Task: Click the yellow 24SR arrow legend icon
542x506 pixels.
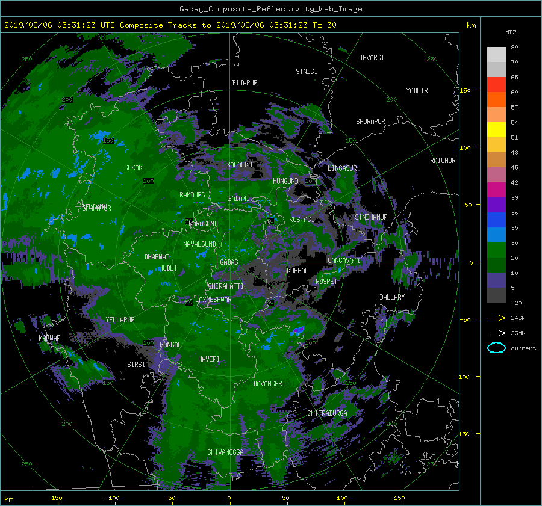Action: (x=496, y=318)
